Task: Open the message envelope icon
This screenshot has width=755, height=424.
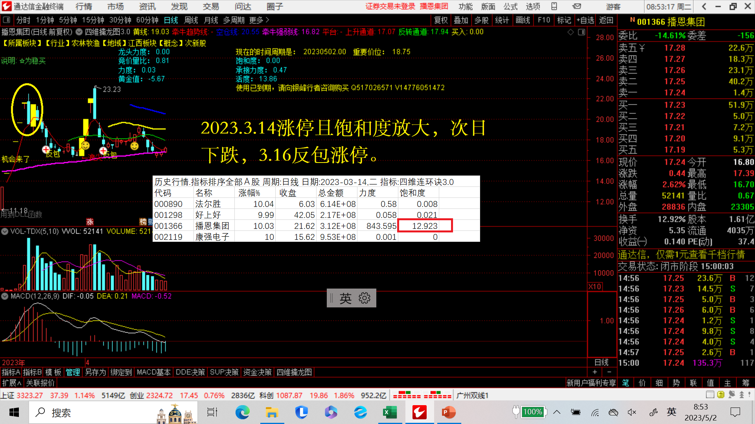Action: point(576,6)
